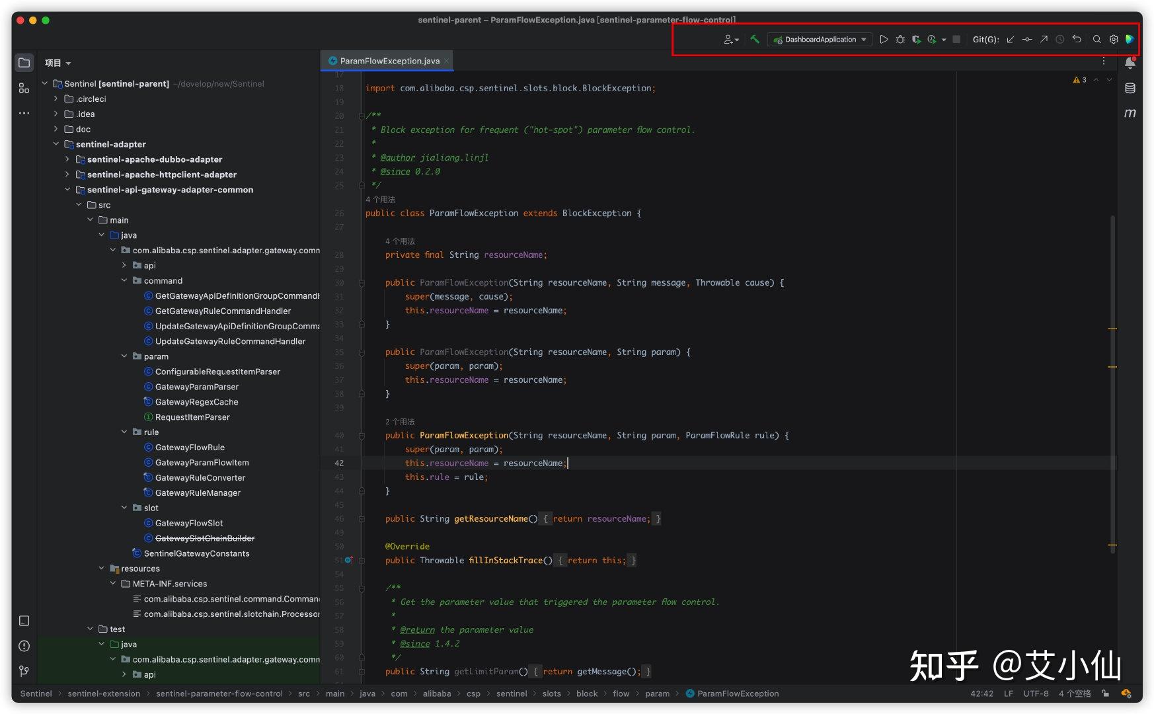The image size is (1154, 714).
Task: Open the DashboardApplication run configuration dropdown
Action: (x=820, y=40)
